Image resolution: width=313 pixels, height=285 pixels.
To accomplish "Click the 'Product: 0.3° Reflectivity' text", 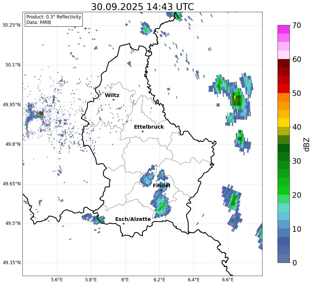I will pos(54,17).
